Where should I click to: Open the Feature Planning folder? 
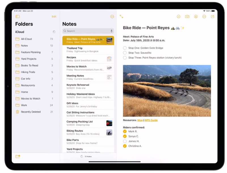pyautogui.click(x=34, y=52)
